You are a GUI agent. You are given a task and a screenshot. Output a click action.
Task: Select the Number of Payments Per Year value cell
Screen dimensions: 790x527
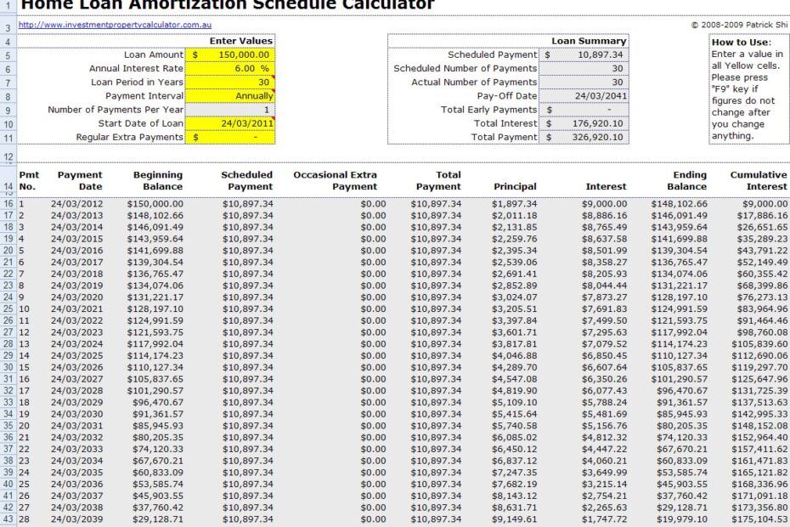(230, 110)
